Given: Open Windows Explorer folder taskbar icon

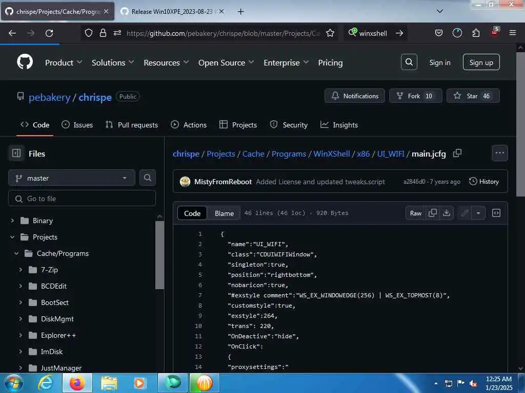Looking at the screenshot, I should click(109, 383).
